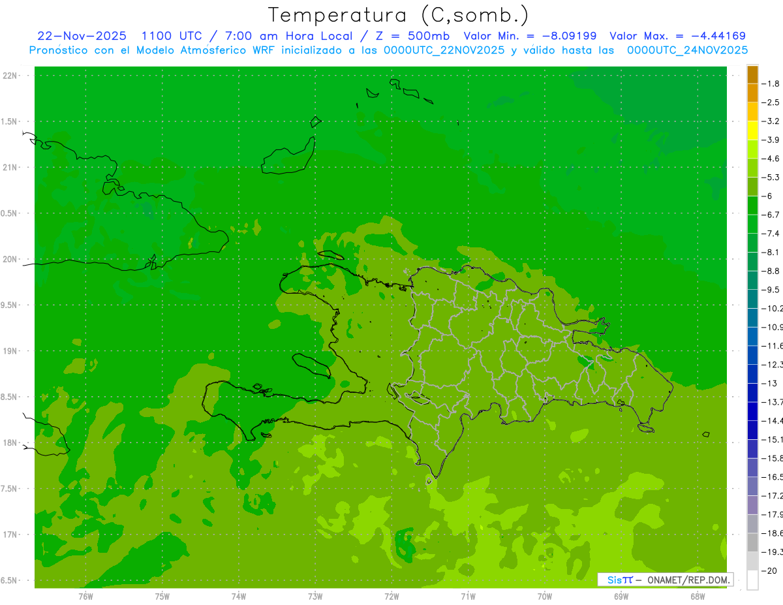
Task: Click the '-1.8' legend value
Action: click(771, 84)
